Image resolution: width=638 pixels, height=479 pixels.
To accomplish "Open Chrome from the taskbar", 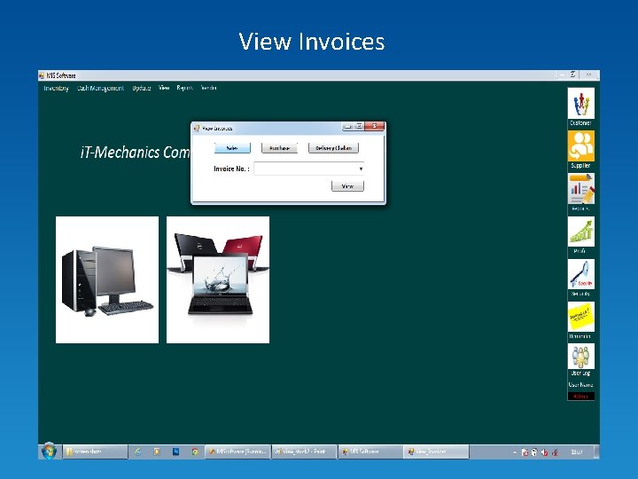I will [195, 452].
